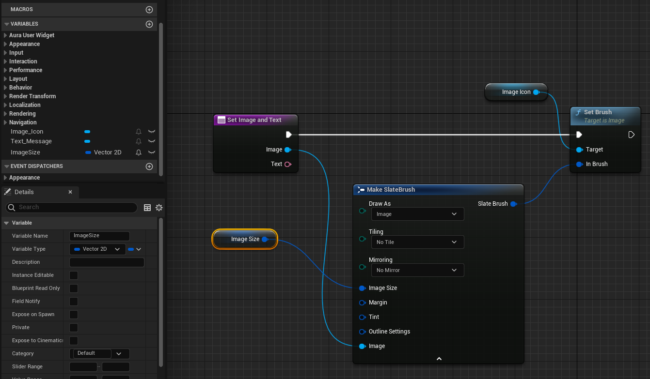Click the Mirroring input pin
Image resolution: width=650 pixels, height=379 pixels.
click(362, 267)
